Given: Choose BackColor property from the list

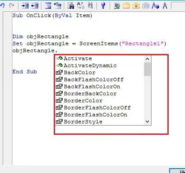Looking at the screenshot, I should click(x=100, y=72).
